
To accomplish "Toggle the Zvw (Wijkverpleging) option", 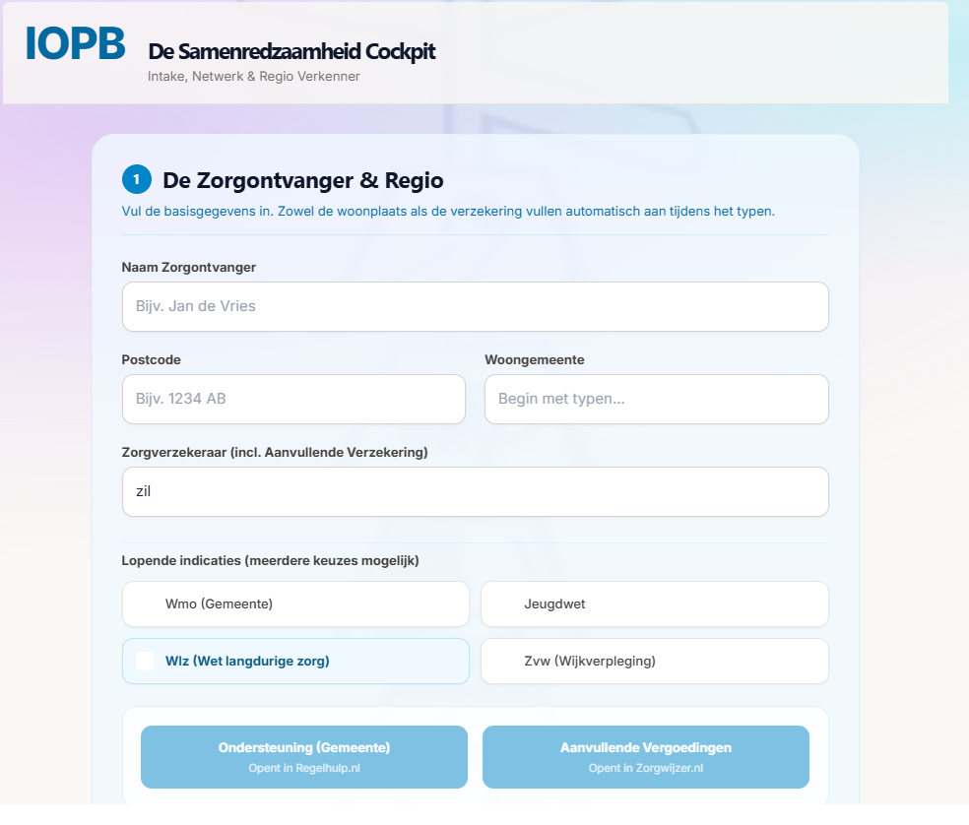I will point(655,662).
